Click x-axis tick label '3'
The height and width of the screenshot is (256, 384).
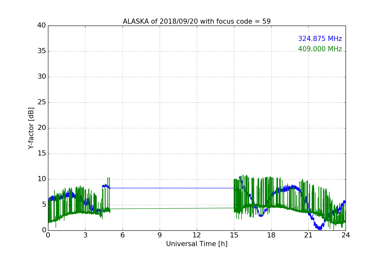coord(85,235)
